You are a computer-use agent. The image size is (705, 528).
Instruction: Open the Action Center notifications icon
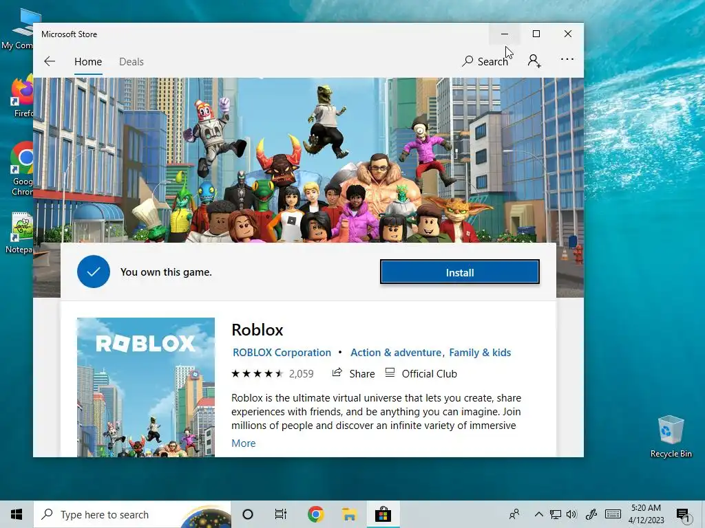tap(682, 515)
